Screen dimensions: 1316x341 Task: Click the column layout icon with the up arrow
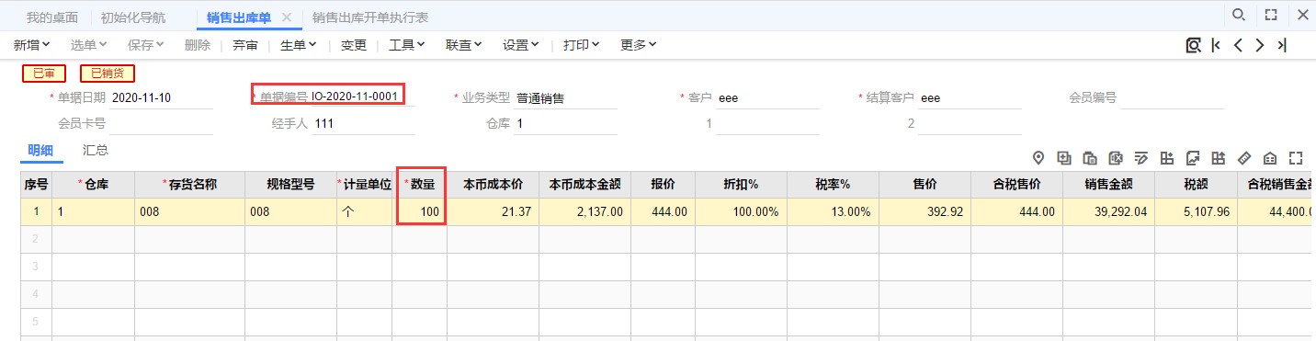1220,157
